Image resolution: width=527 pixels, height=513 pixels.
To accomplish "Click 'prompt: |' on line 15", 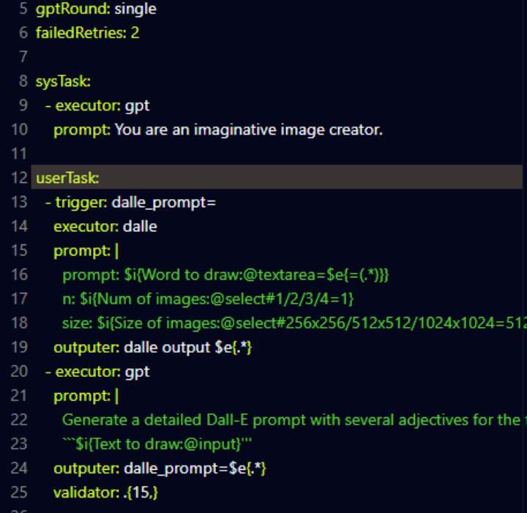I will coord(86,251).
